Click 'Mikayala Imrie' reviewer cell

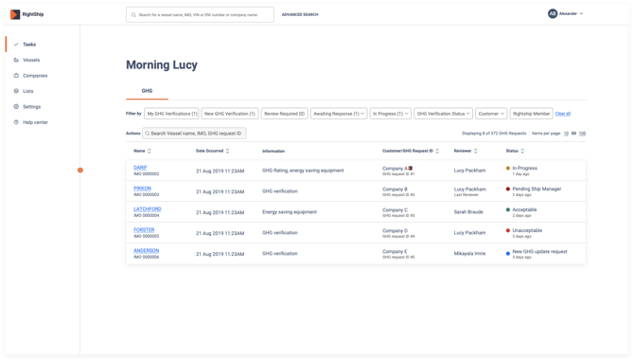[x=469, y=254]
